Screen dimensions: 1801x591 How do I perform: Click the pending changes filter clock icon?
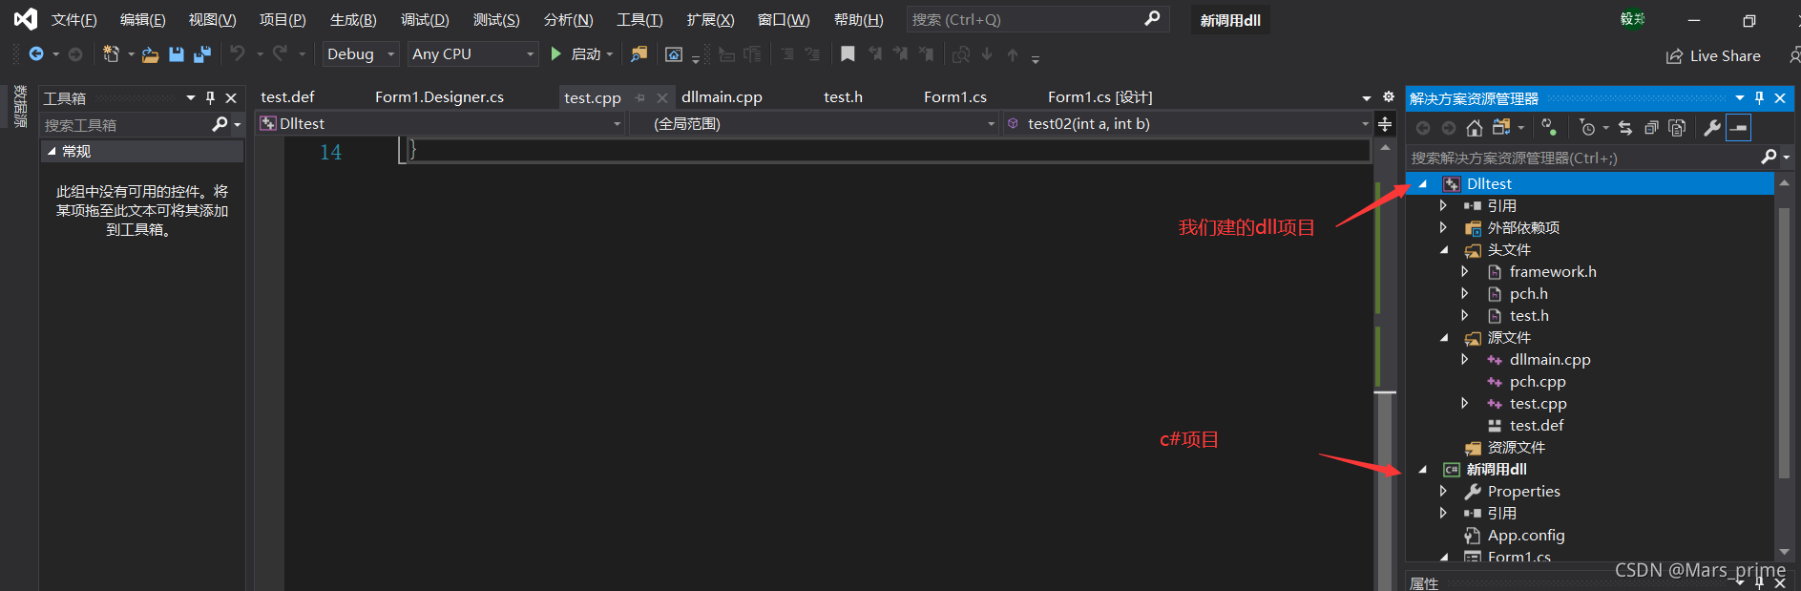[x=1587, y=128]
